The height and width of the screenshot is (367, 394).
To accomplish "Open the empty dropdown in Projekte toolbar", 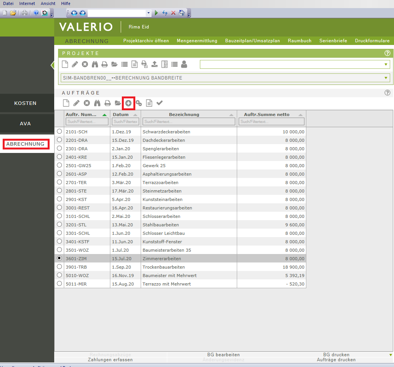I will 386,65.
